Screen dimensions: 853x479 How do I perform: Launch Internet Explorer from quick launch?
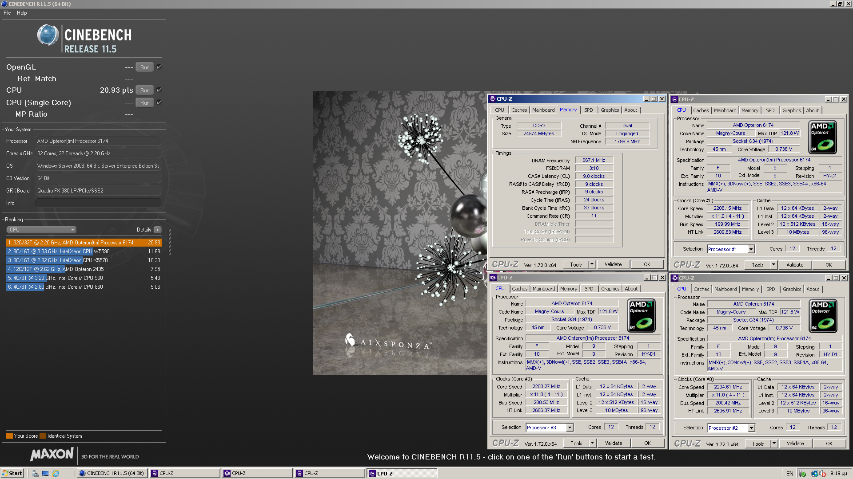[x=56, y=473]
